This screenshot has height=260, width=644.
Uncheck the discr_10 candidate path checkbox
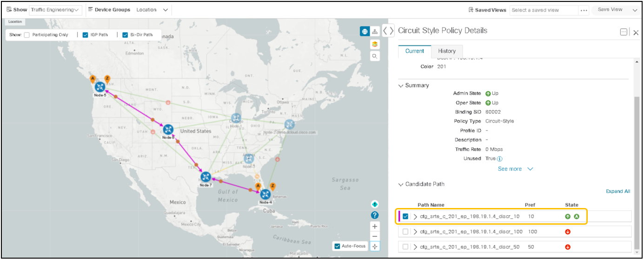[x=406, y=216]
